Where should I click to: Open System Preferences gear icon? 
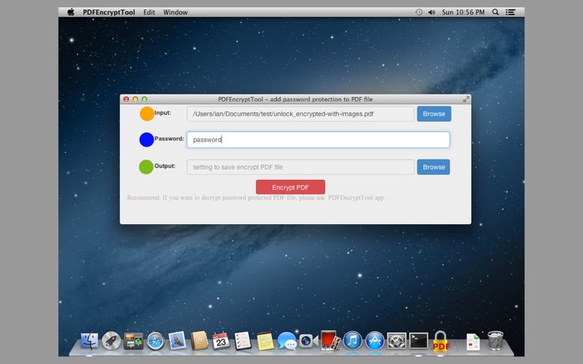point(396,341)
